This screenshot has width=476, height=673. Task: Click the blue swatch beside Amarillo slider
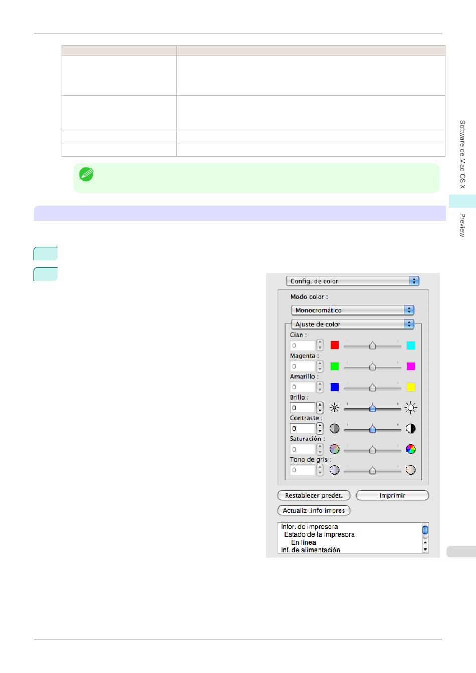click(335, 387)
